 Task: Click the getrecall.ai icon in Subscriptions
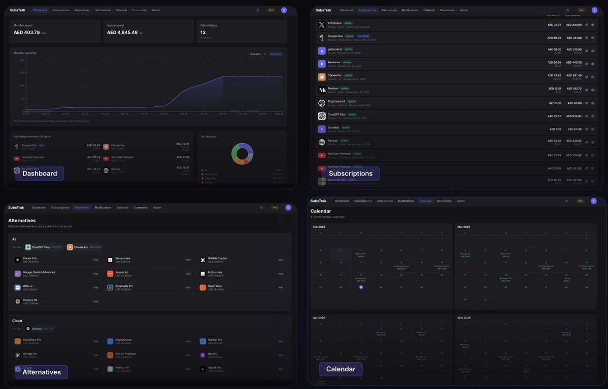321,51
